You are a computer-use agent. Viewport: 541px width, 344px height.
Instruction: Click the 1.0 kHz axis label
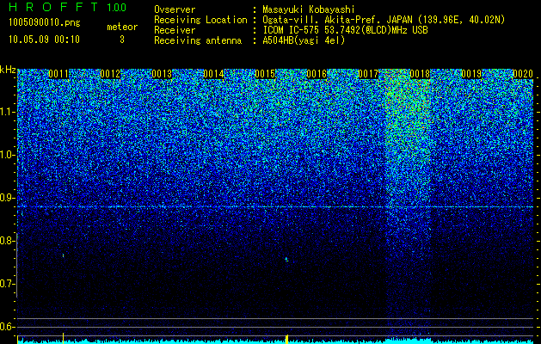8,155
